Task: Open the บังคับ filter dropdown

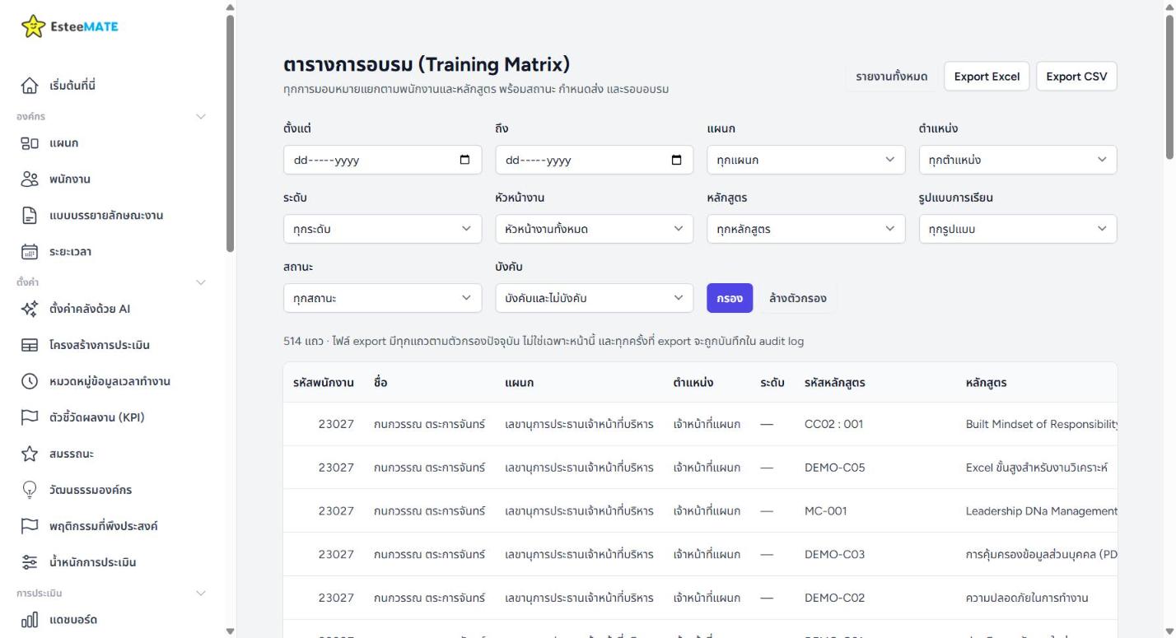Action: 595,298
